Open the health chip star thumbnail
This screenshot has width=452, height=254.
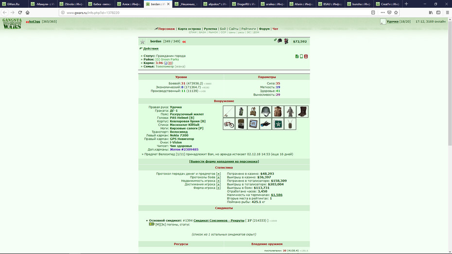tap(278, 124)
